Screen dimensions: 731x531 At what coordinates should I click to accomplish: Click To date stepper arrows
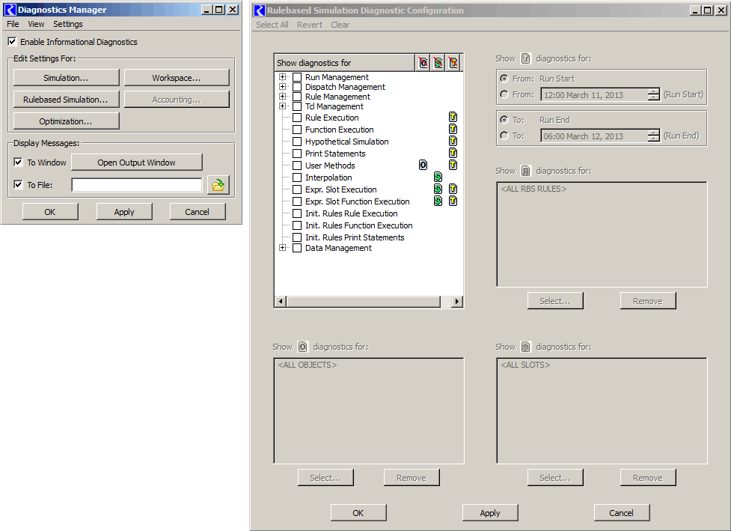[654, 136]
